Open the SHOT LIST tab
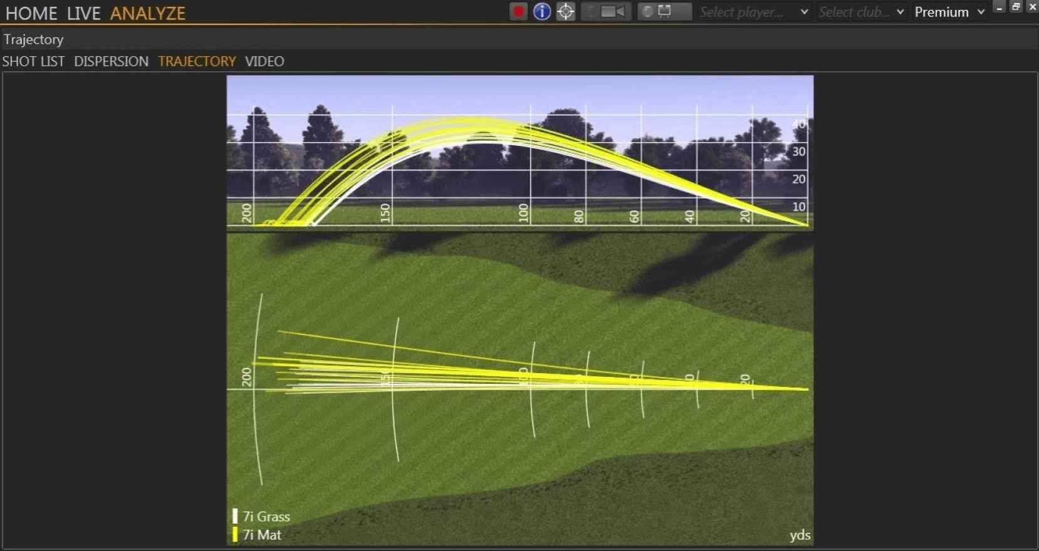The height and width of the screenshot is (551, 1039). 34,61
